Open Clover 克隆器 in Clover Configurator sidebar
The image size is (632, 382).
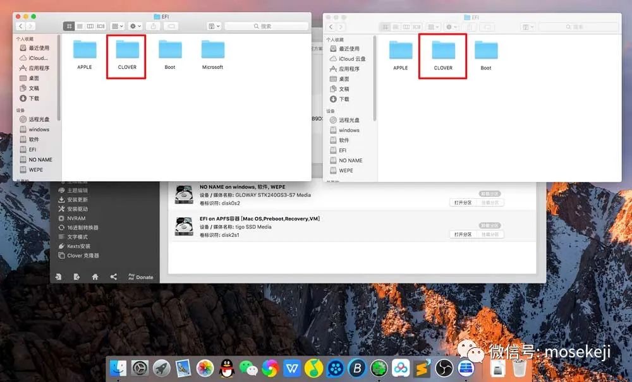click(x=78, y=255)
